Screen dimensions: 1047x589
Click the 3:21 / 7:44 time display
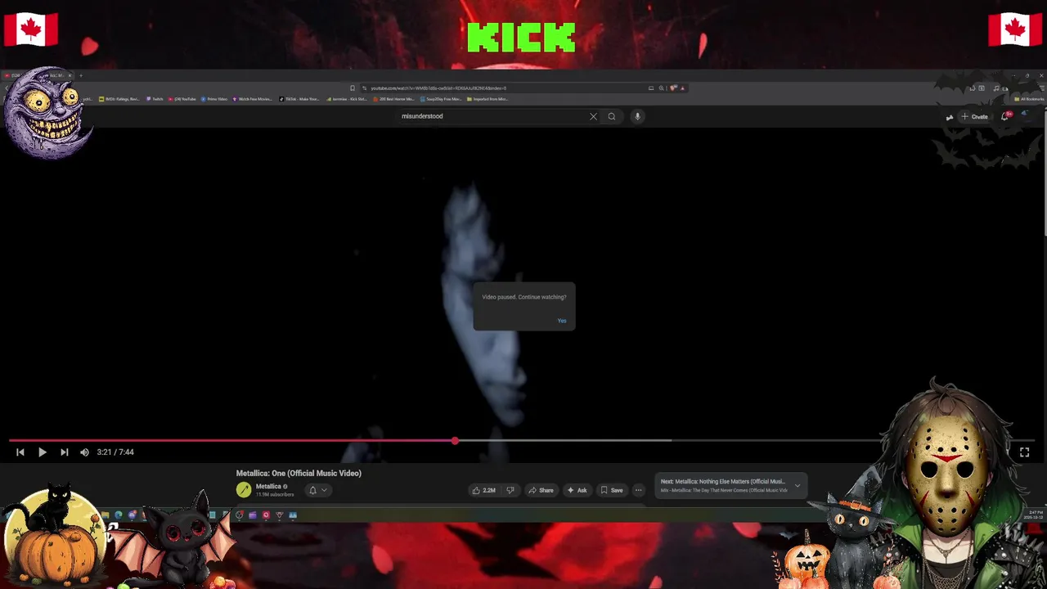(x=115, y=452)
